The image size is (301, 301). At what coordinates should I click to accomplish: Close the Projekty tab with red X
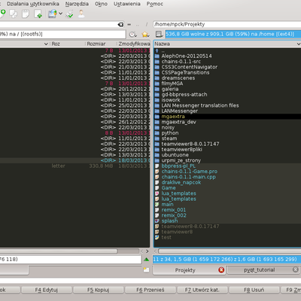(x=221, y=270)
